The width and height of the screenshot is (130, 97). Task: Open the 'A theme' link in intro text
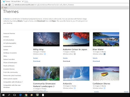(x=6, y=19)
